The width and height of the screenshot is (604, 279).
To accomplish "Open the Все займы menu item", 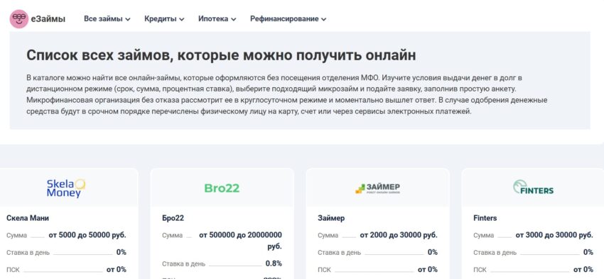I will coord(103,19).
